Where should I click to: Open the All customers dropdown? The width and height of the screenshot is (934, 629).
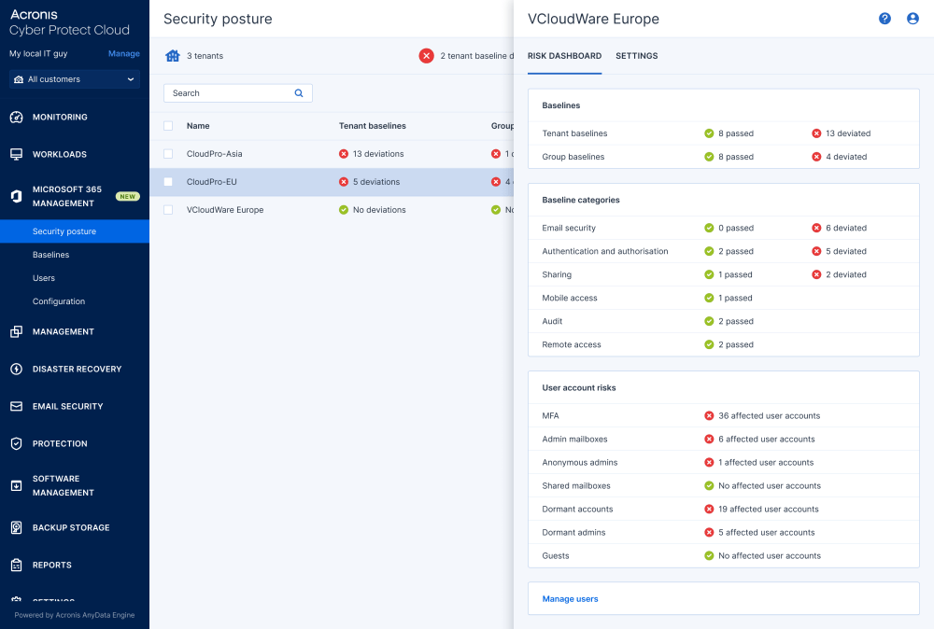pyautogui.click(x=75, y=79)
